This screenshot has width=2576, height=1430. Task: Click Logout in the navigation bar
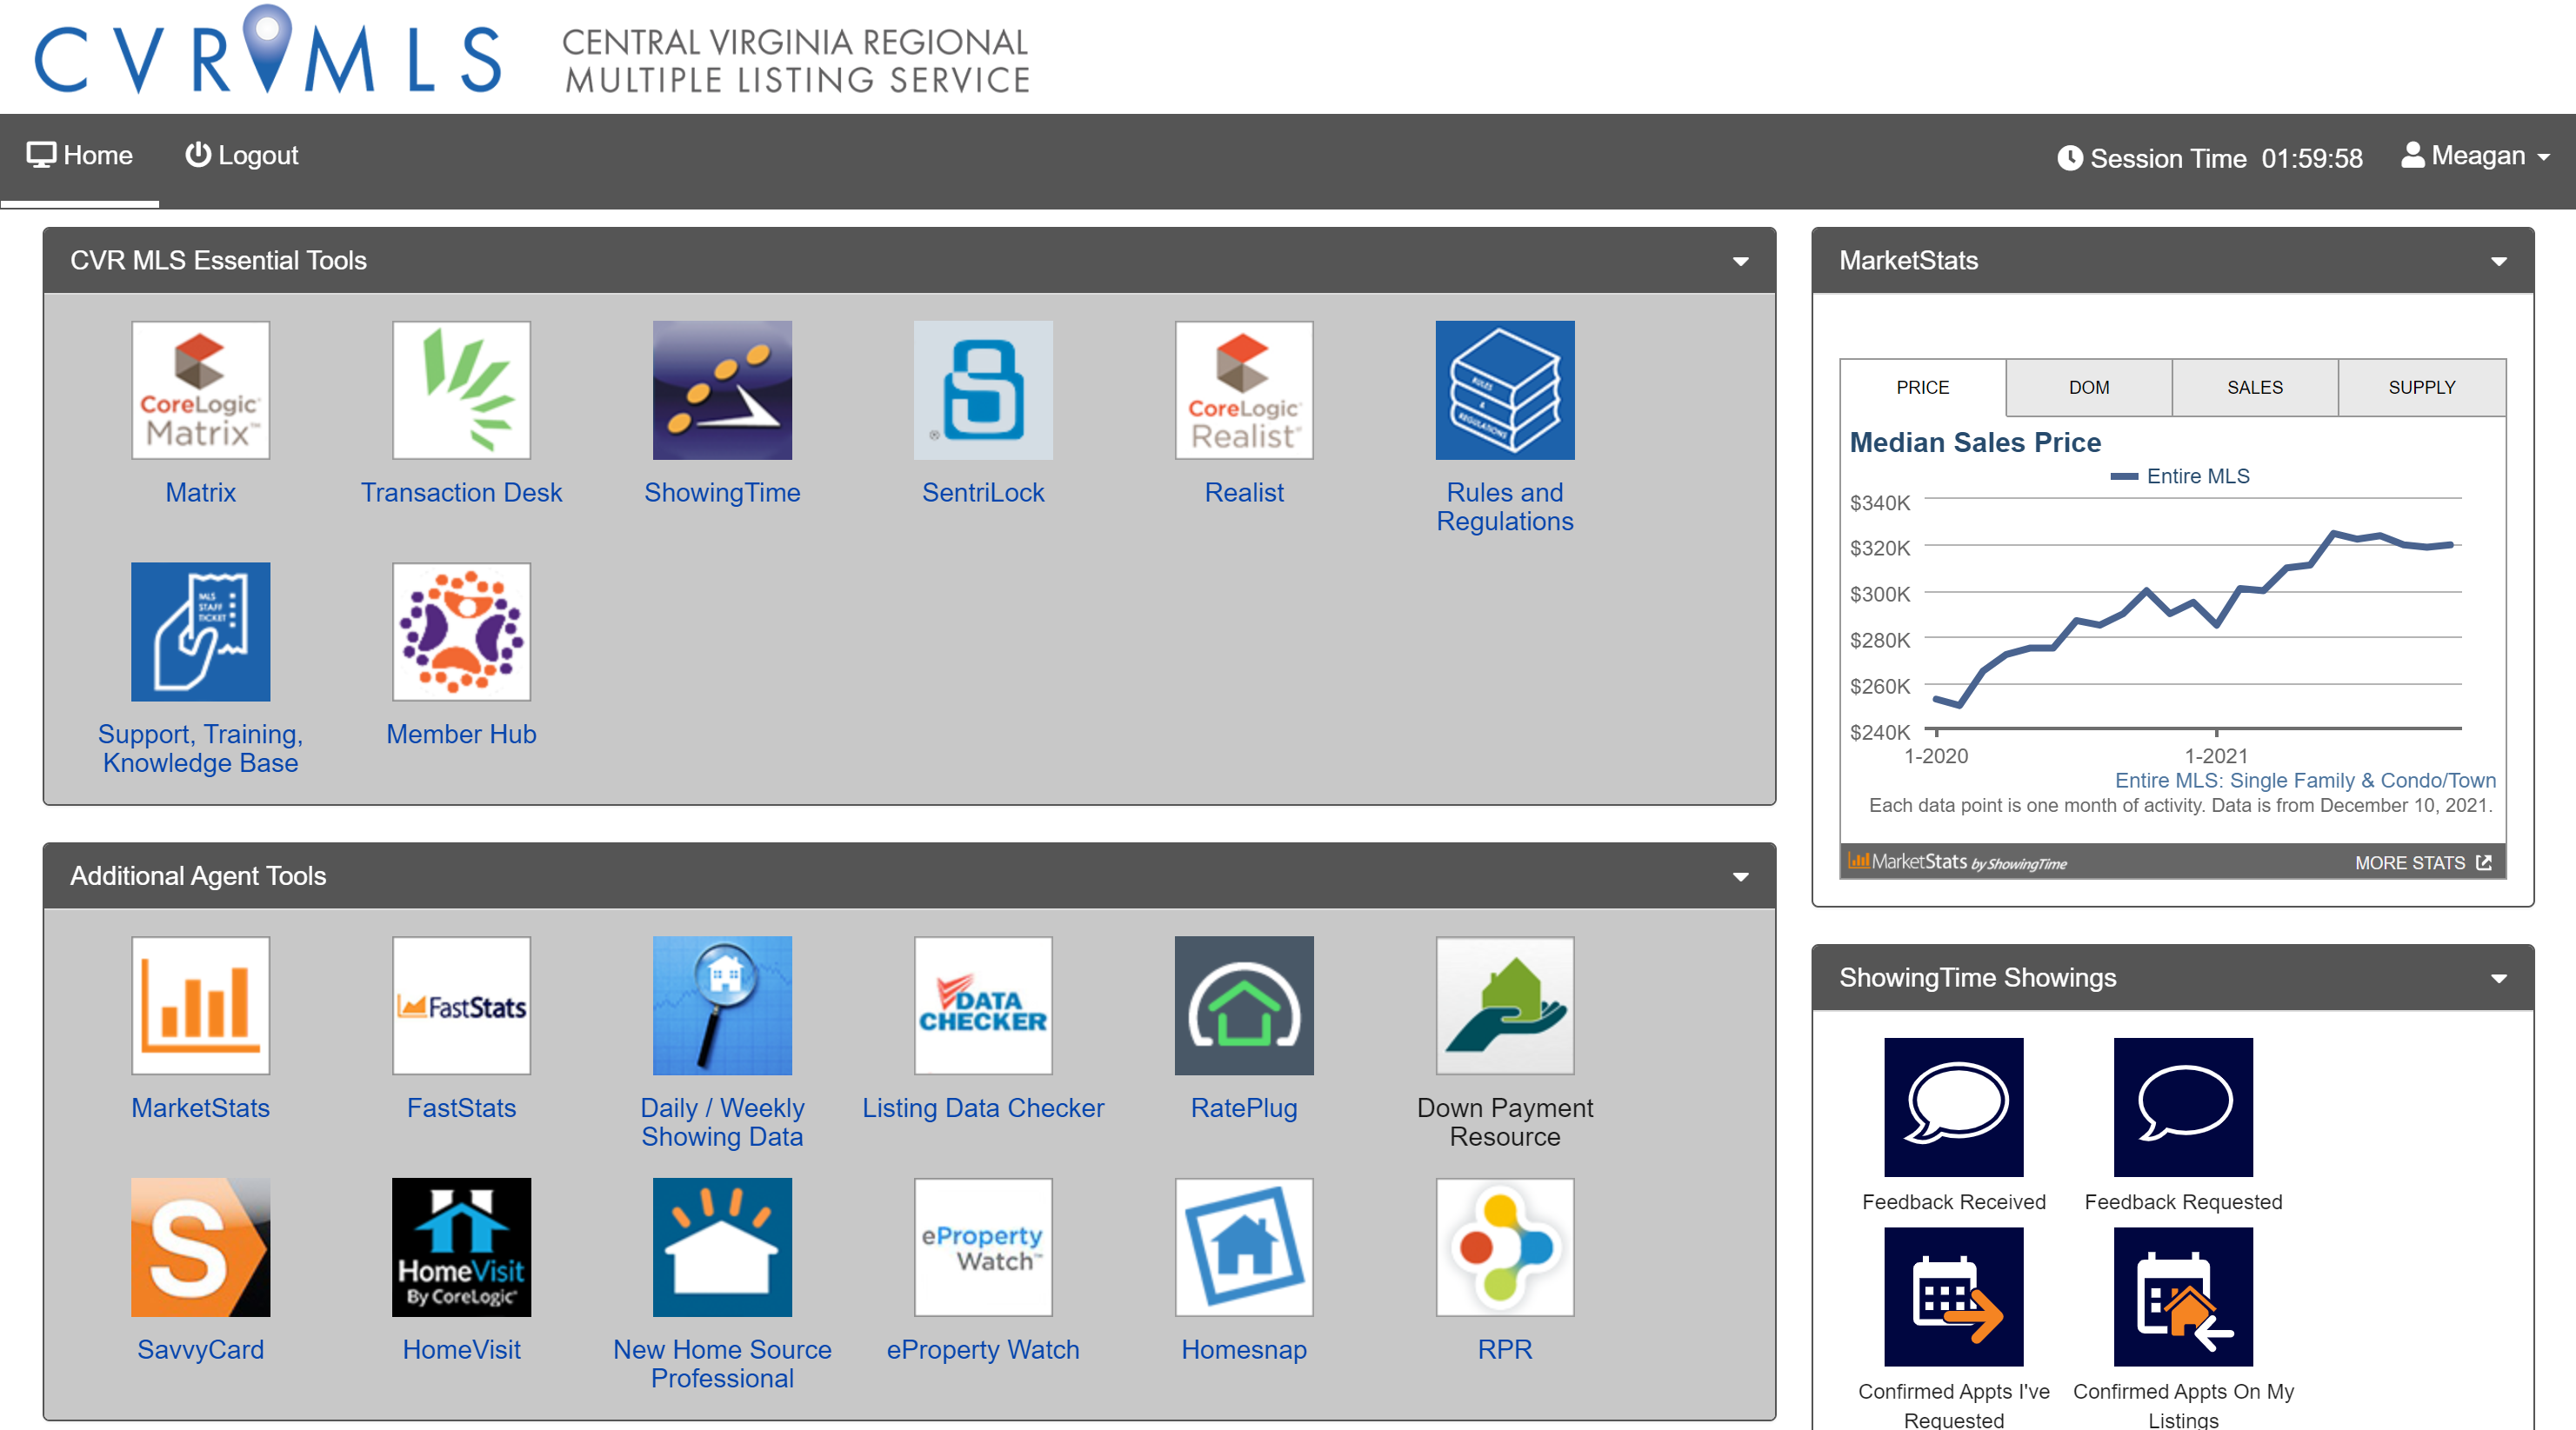241,156
